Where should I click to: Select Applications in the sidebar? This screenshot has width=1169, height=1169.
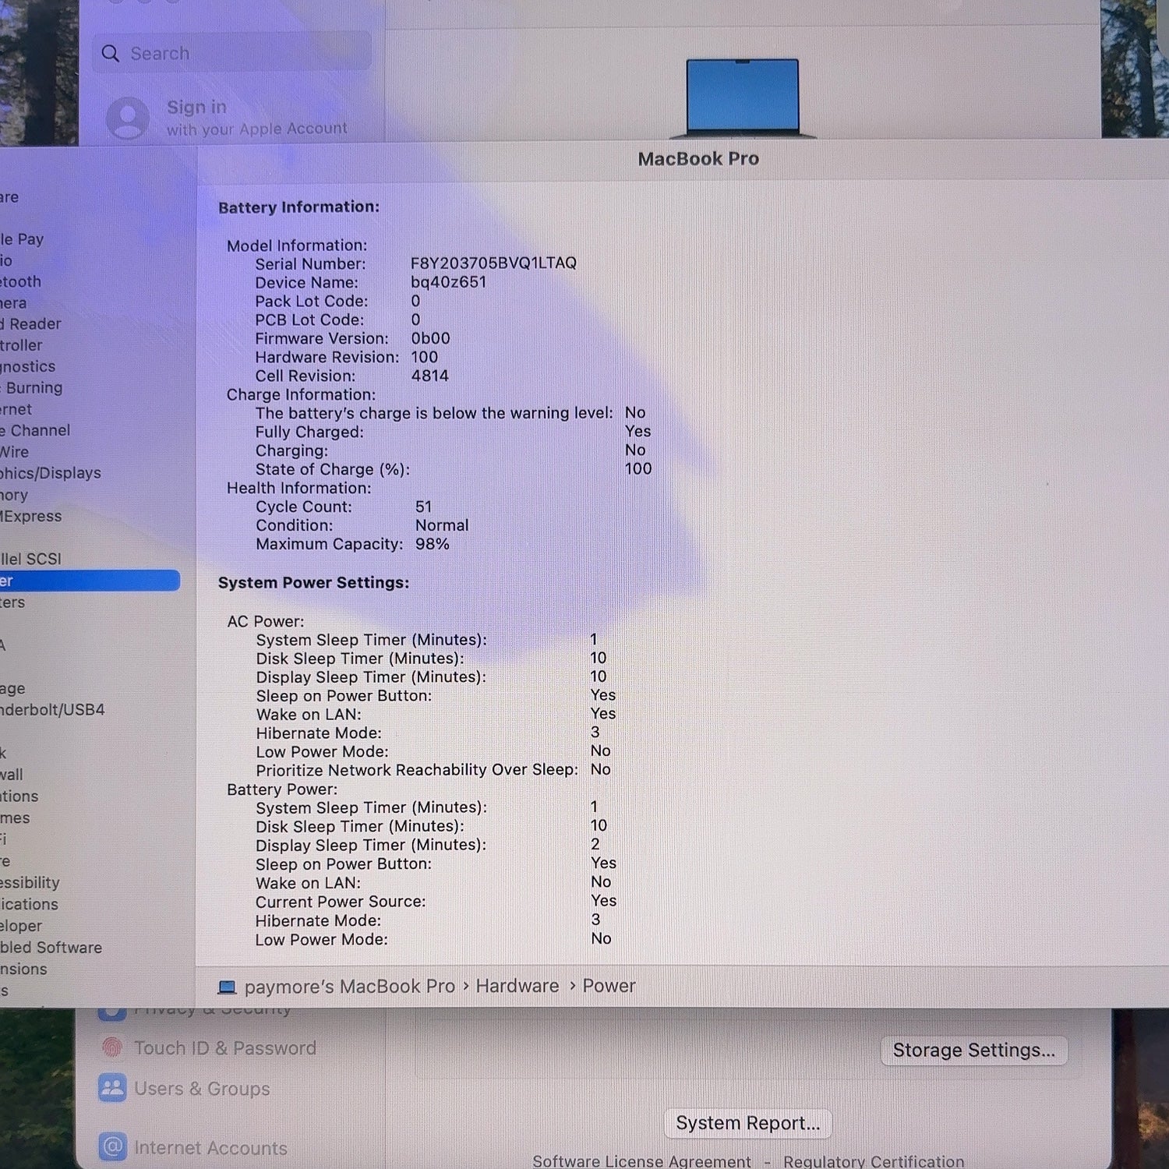[x=29, y=904]
